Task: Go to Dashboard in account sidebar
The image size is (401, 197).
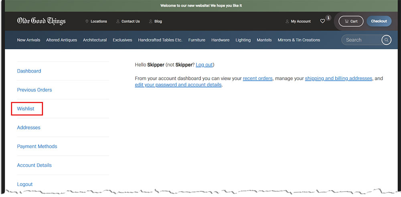Action: [29, 71]
